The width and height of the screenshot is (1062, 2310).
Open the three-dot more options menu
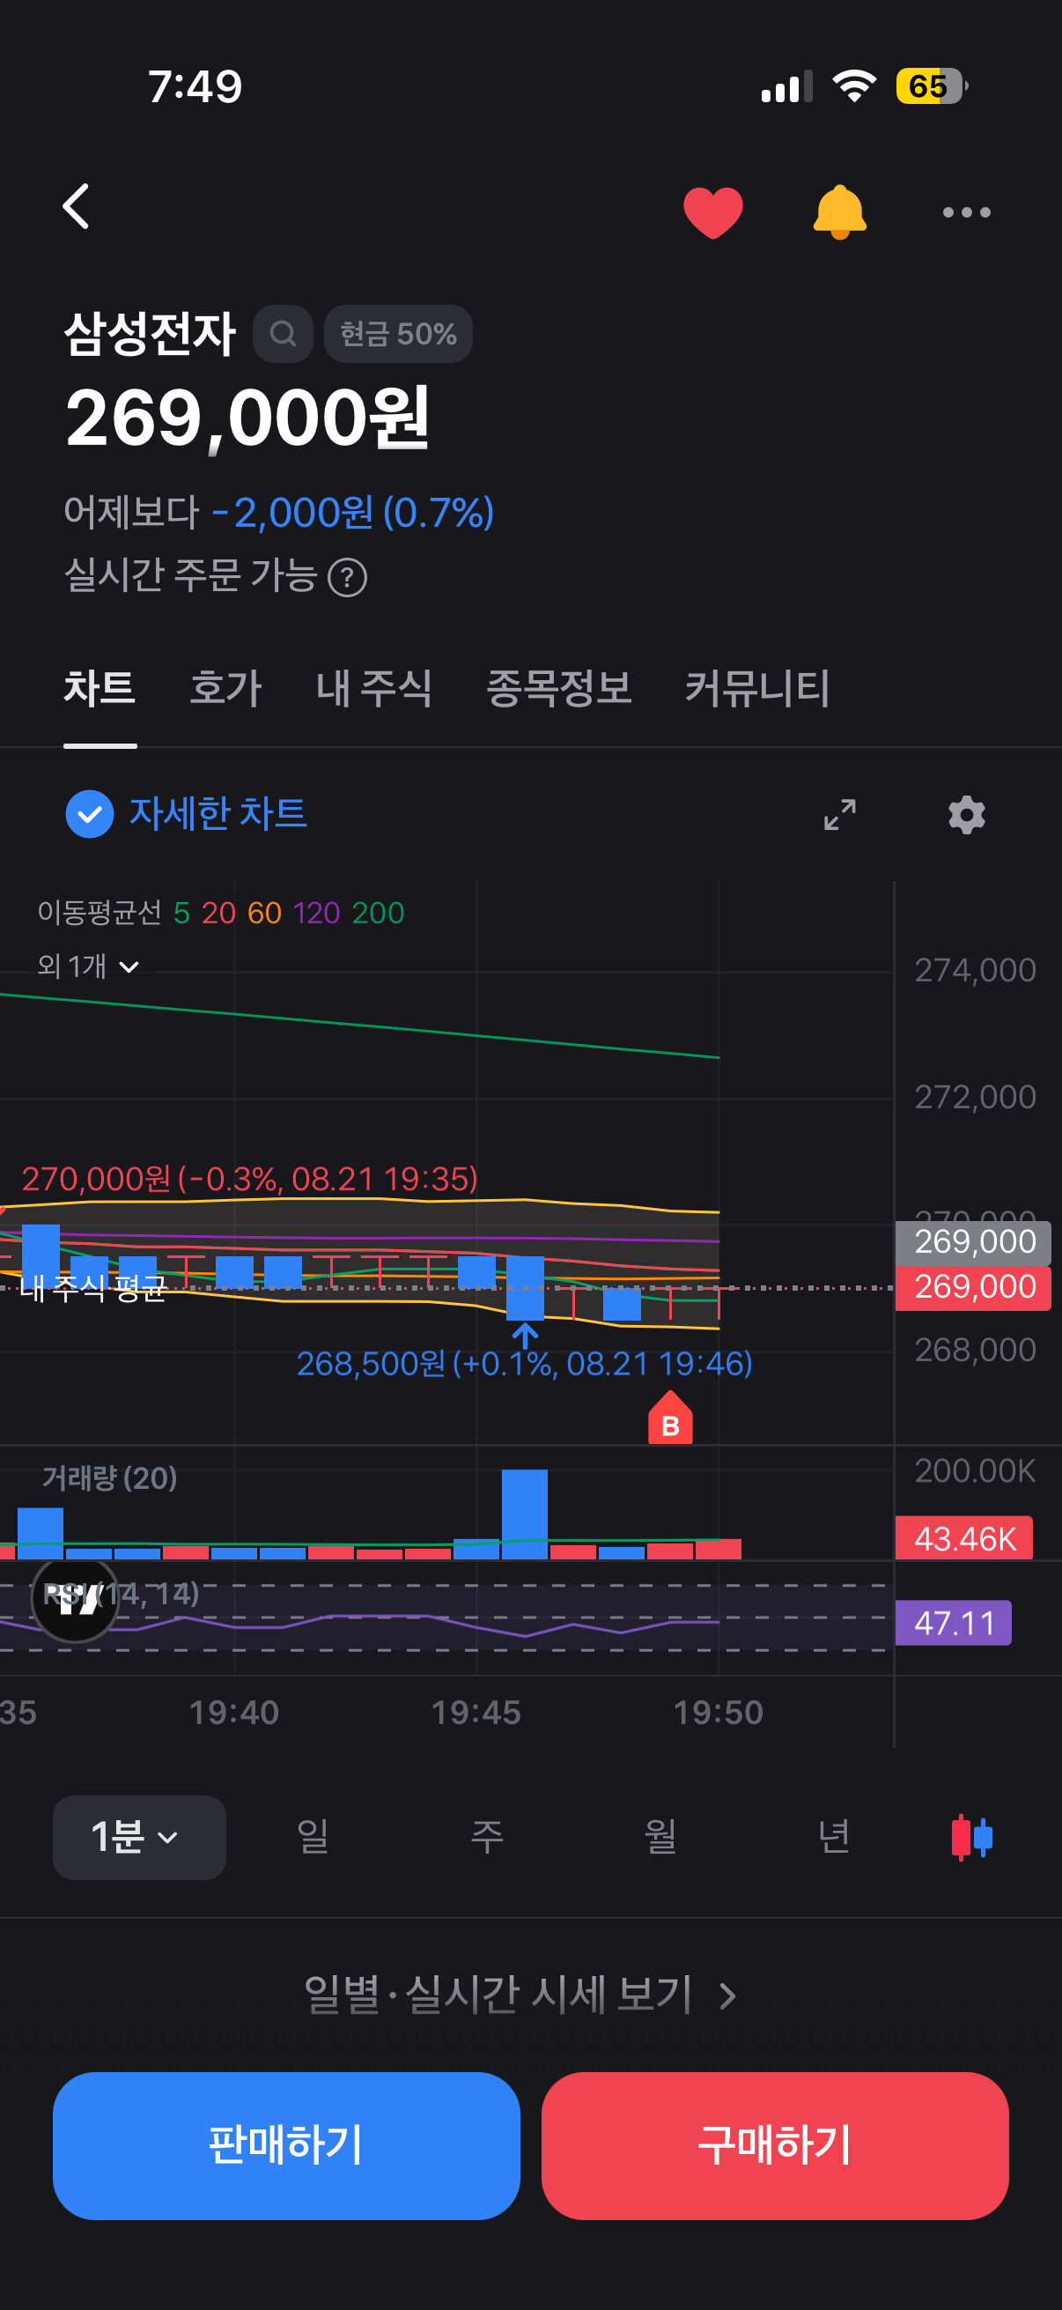[966, 212]
